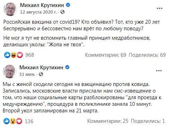
Task: Click the like reaction icon beside 136
Action: (x=7, y=121)
